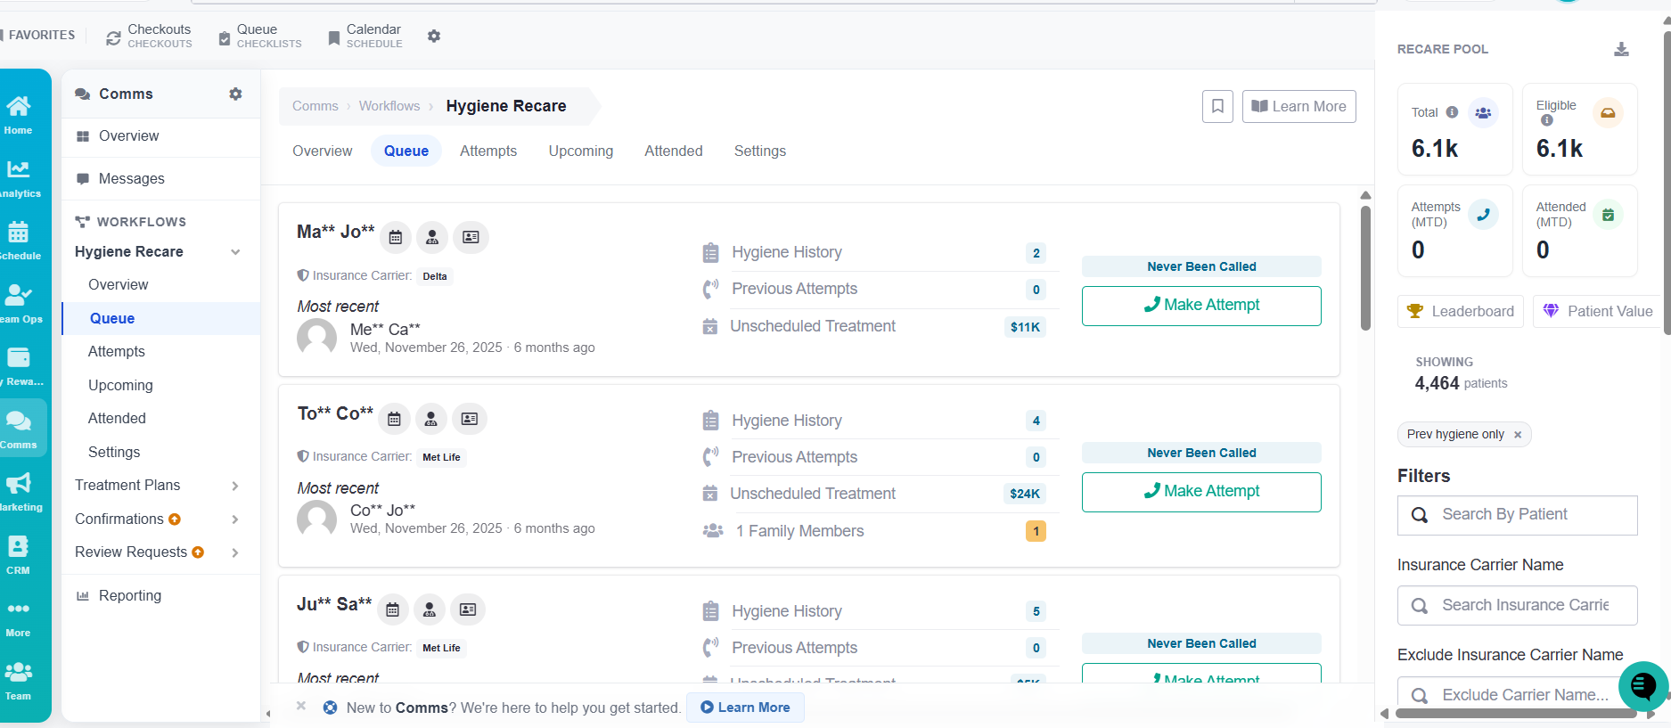Dismiss the New to Comms banner
This screenshot has height=728, width=1671.
[301, 706]
